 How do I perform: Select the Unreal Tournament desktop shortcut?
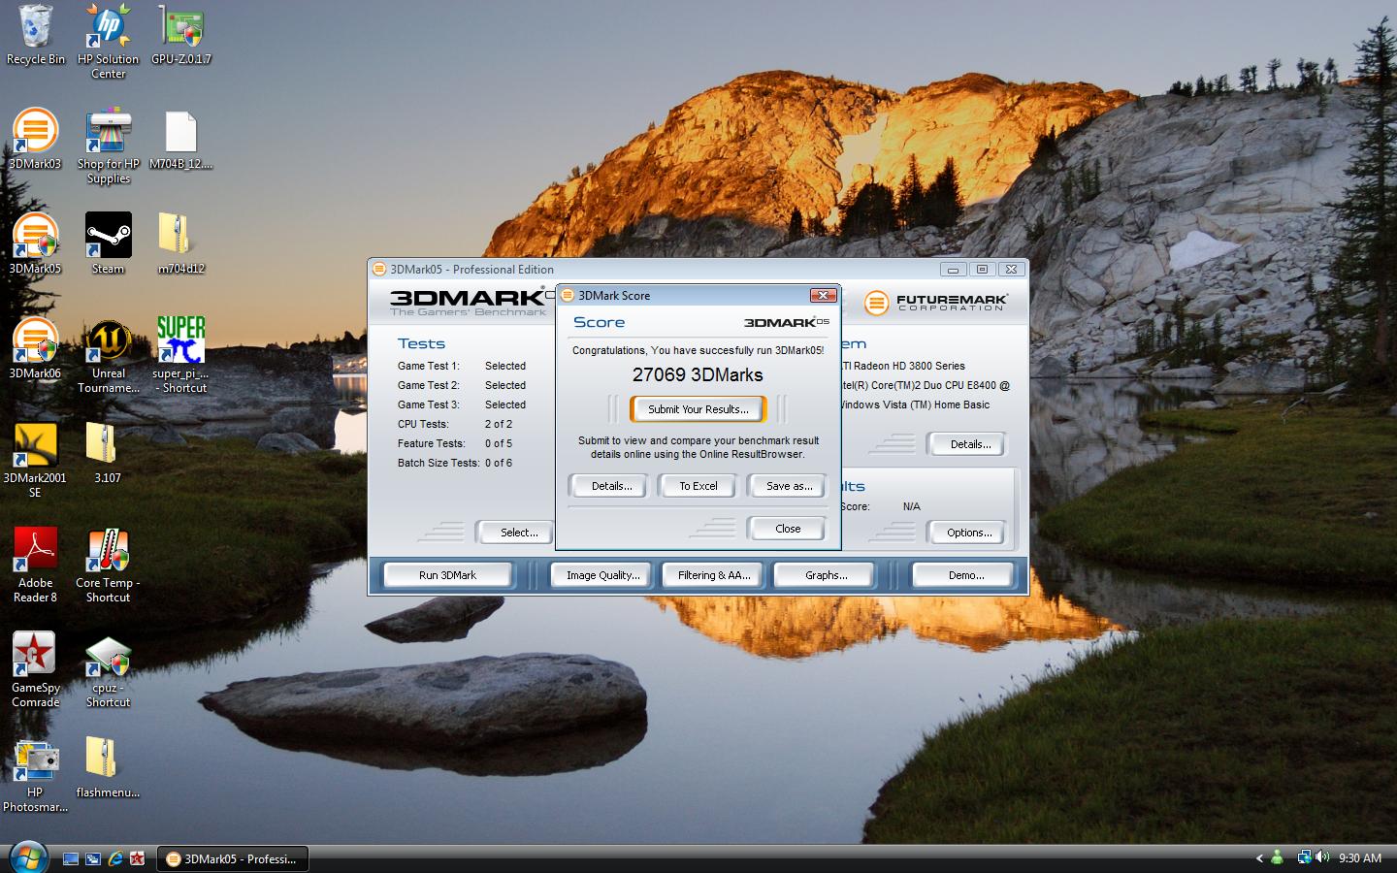tap(108, 356)
